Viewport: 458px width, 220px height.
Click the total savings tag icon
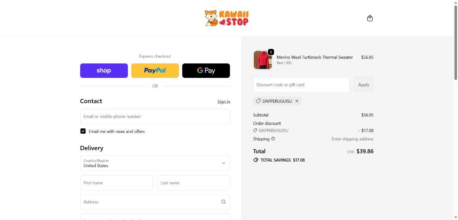coord(256,160)
